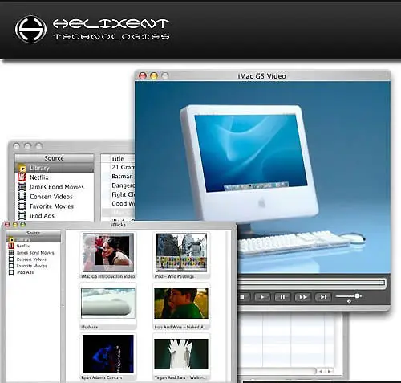Open the iPodrace video thumbnail
This screenshot has width=401, height=383.
108,304
